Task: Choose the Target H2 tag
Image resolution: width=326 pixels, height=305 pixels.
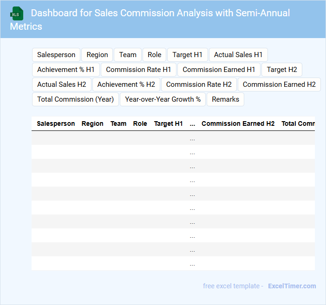Action: click(282, 70)
